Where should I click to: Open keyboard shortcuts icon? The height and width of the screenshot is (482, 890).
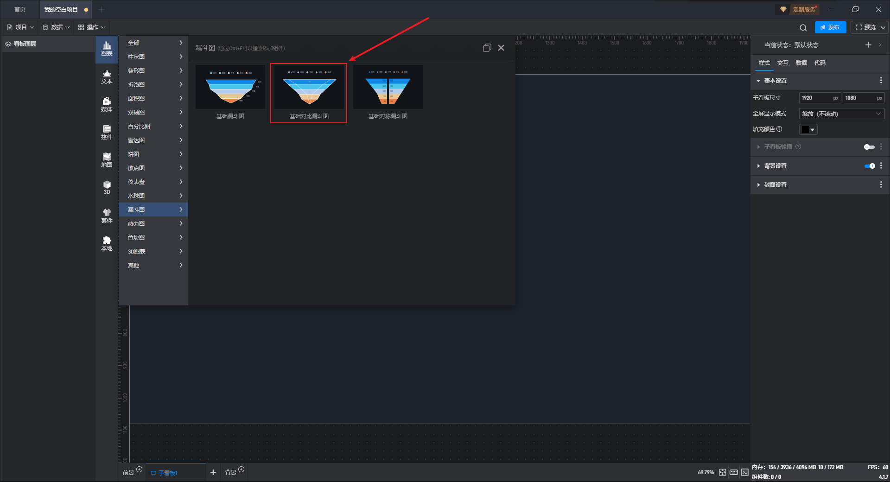point(734,472)
